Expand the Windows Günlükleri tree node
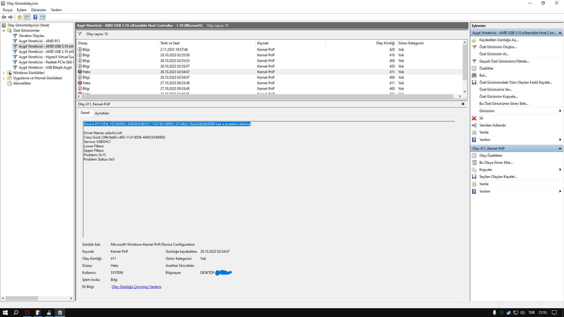Viewport: 564px width, 317px height. (4, 73)
